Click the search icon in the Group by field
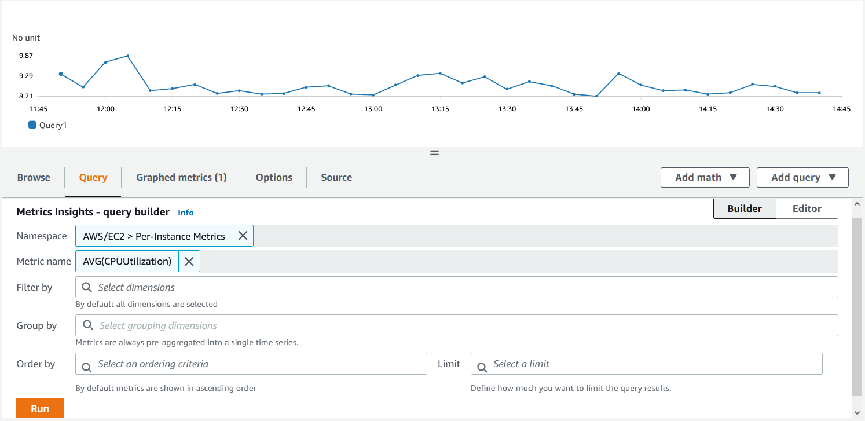Image resolution: width=865 pixels, height=421 pixels. [87, 325]
